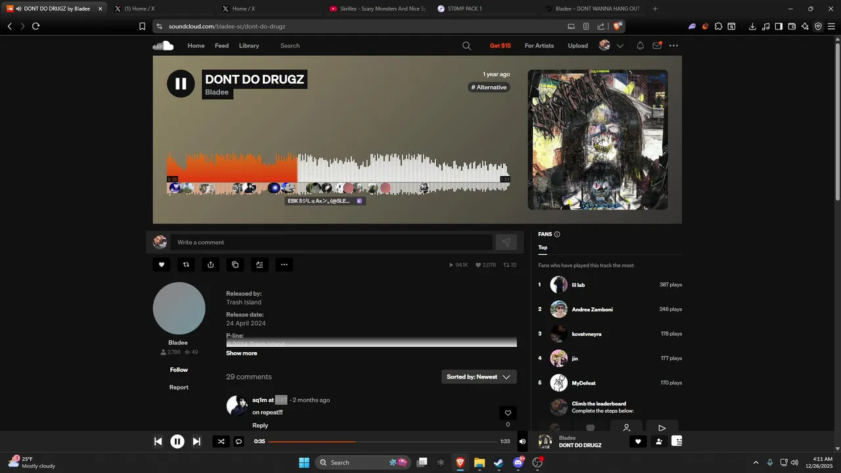Open the three-dot menu in SoundCloud header
The width and height of the screenshot is (841, 473).
pos(673,45)
